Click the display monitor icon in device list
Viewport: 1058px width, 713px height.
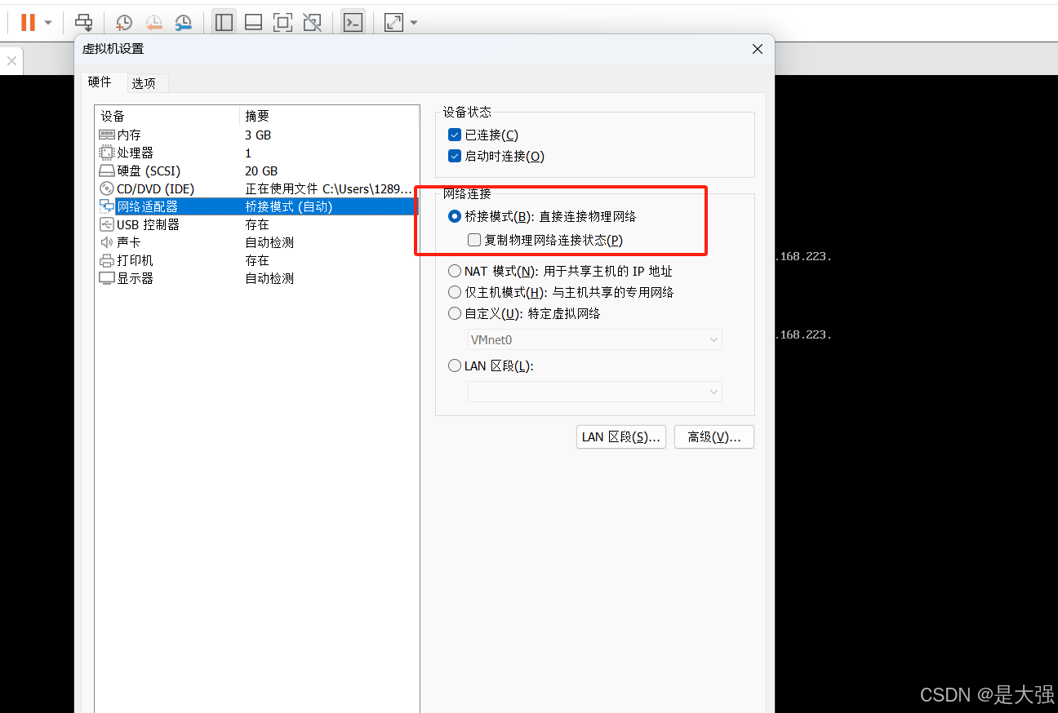pos(107,278)
